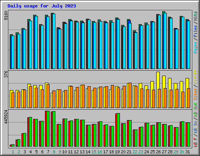200x156 pixels.
Task: Click the 376 axis value
Action: click(6, 74)
